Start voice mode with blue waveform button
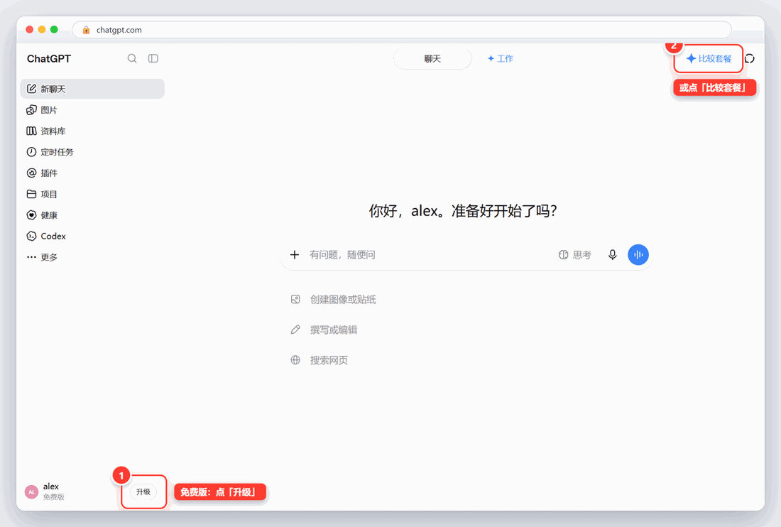This screenshot has height=527, width=781. pyautogui.click(x=638, y=254)
